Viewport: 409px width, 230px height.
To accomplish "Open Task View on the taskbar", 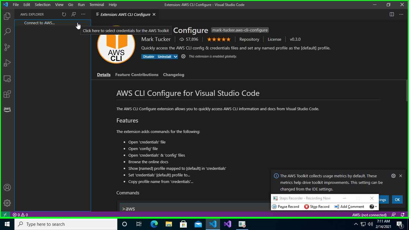I will tap(139, 224).
